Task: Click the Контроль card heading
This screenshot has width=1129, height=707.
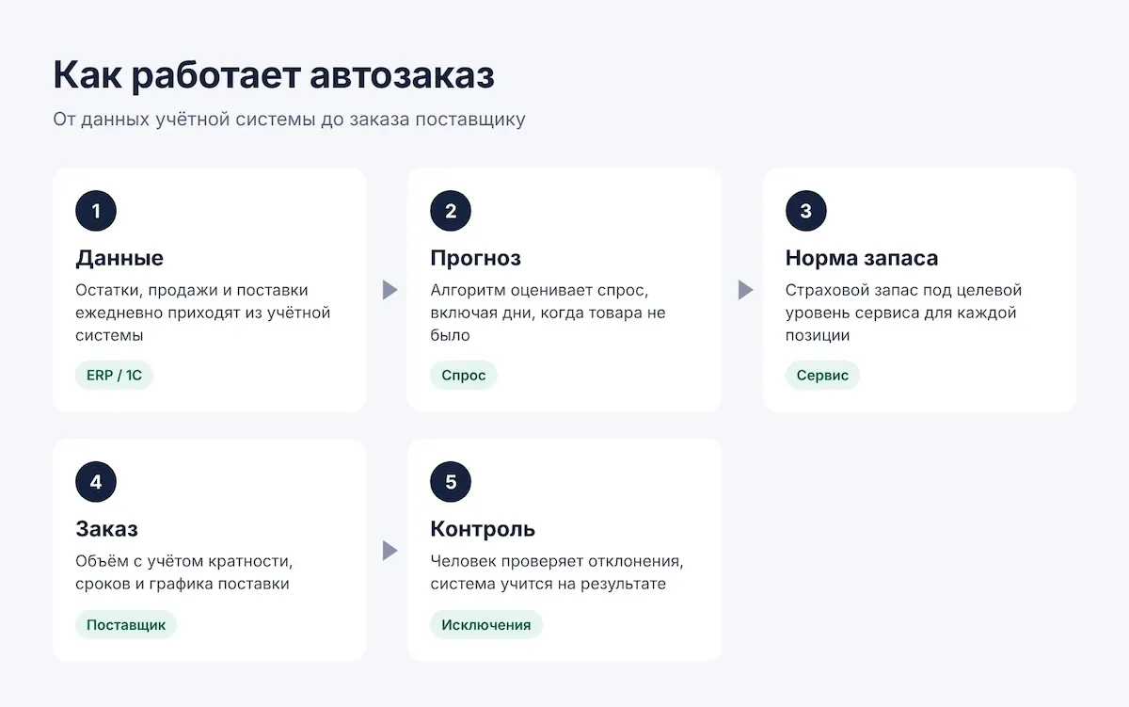Action: [483, 529]
